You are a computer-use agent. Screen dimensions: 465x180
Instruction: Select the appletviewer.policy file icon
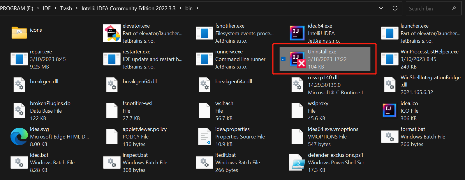point(112,136)
